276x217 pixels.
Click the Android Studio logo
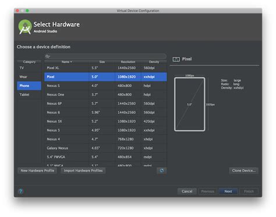25,27
